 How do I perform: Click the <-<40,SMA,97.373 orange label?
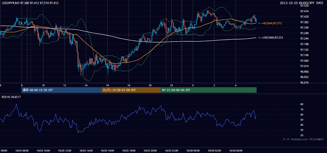(270, 23)
